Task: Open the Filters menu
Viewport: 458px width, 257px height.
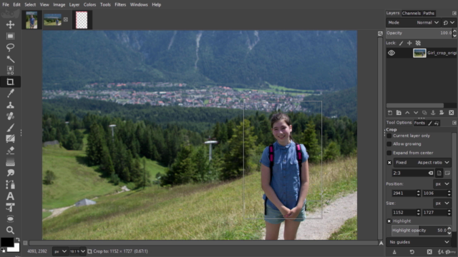Action: click(120, 5)
